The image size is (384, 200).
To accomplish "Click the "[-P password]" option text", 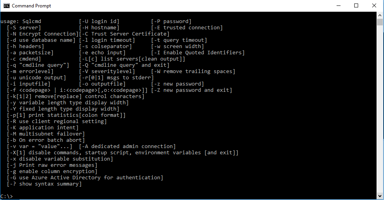I will 171,21.
